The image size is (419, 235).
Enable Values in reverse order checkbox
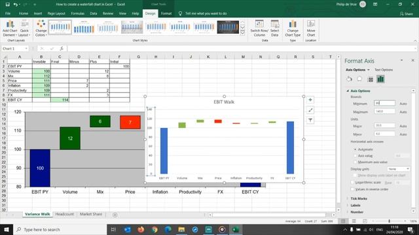tap(352, 189)
